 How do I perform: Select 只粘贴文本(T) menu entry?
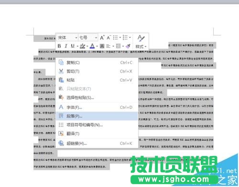click(97, 89)
